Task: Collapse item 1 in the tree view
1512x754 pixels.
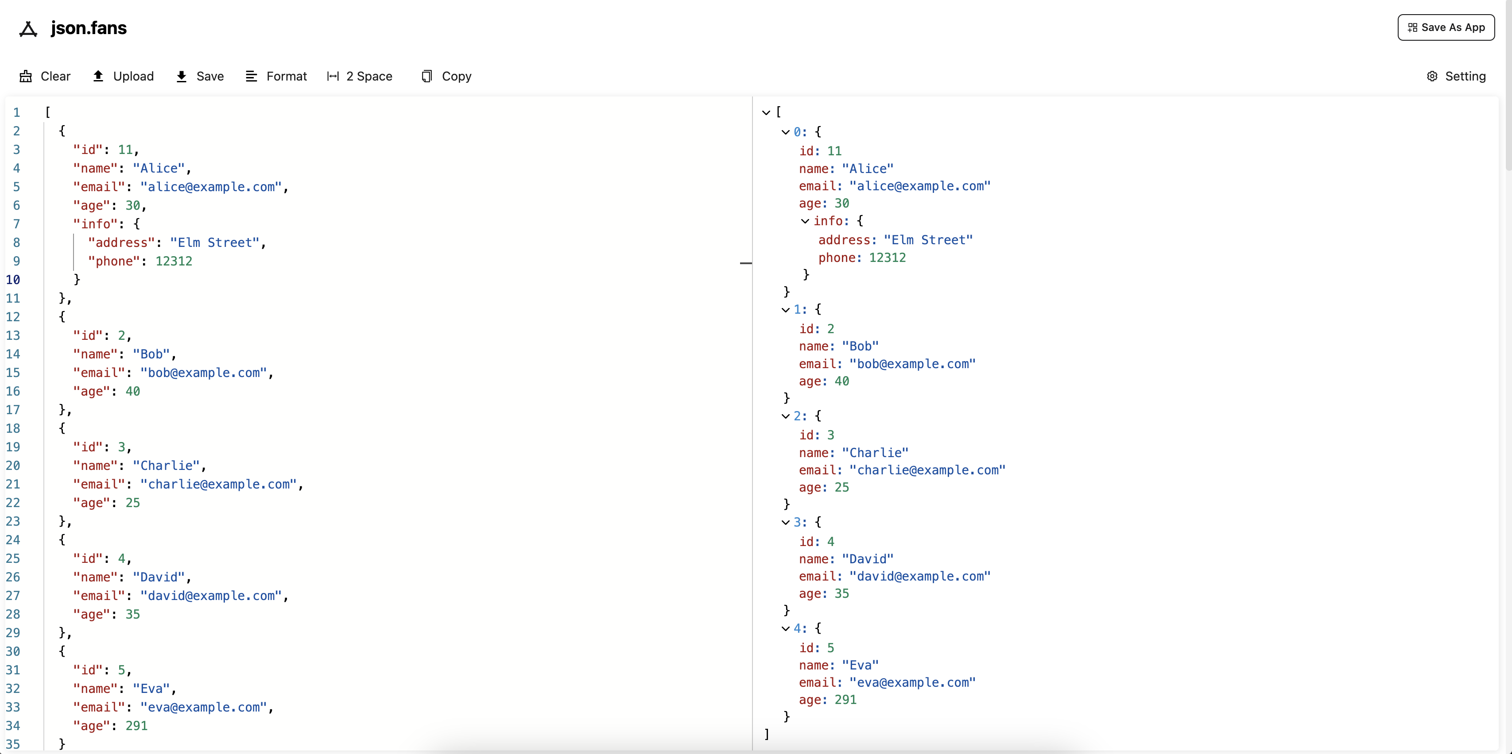Action: [x=785, y=310]
